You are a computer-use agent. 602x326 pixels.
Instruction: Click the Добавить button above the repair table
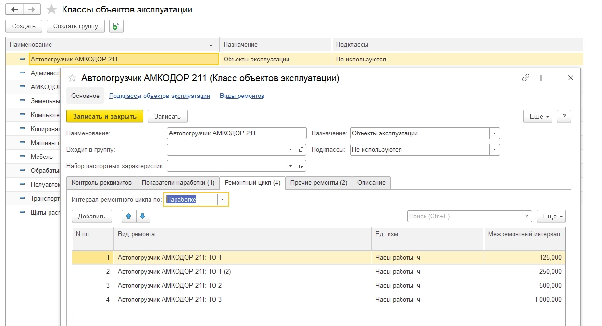coord(92,217)
